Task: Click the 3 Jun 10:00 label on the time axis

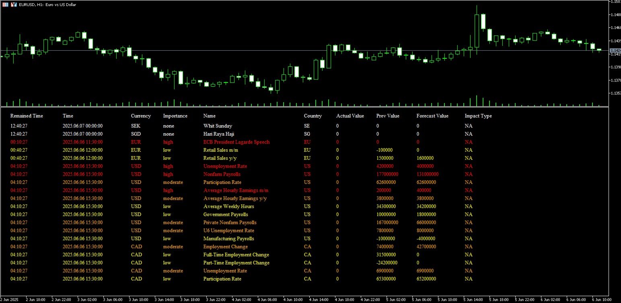Action: coord(138,300)
